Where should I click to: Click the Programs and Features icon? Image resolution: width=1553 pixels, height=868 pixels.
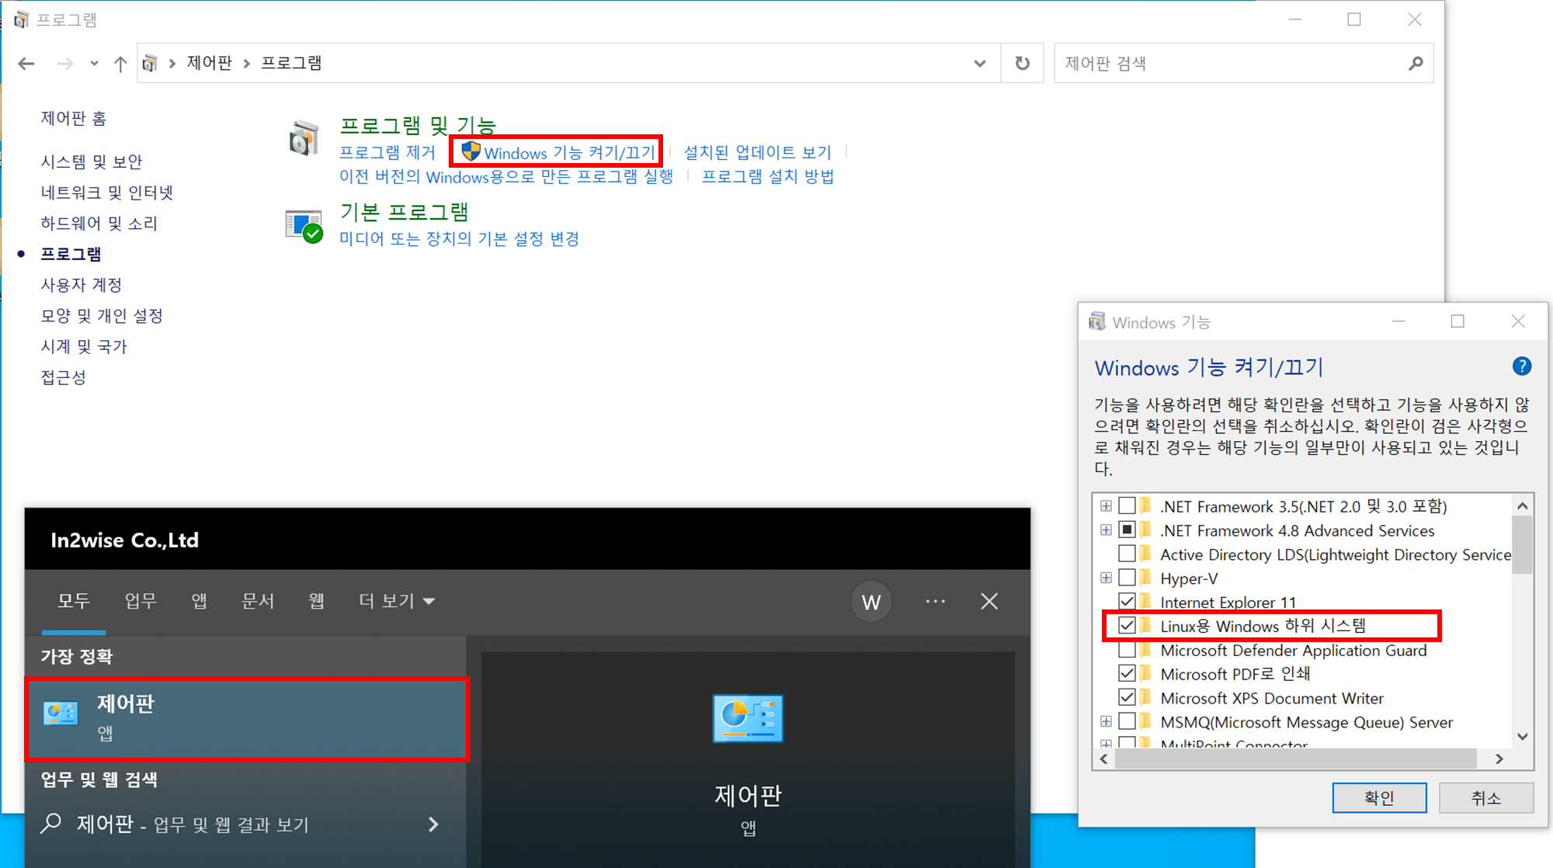click(x=304, y=139)
